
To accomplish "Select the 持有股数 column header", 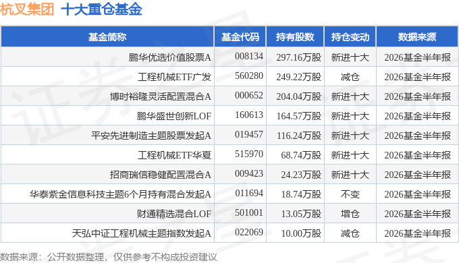I will (295, 37).
